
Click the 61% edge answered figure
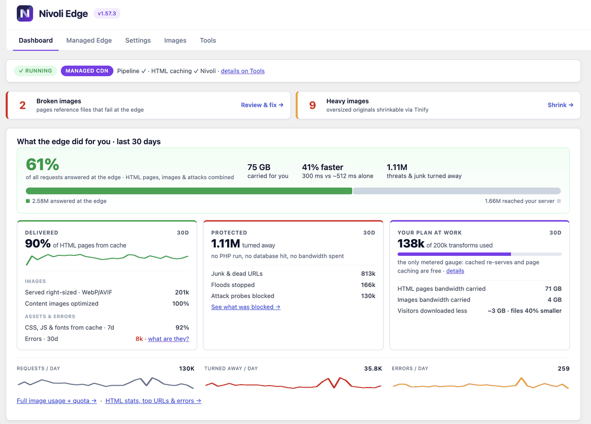click(x=43, y=164)
